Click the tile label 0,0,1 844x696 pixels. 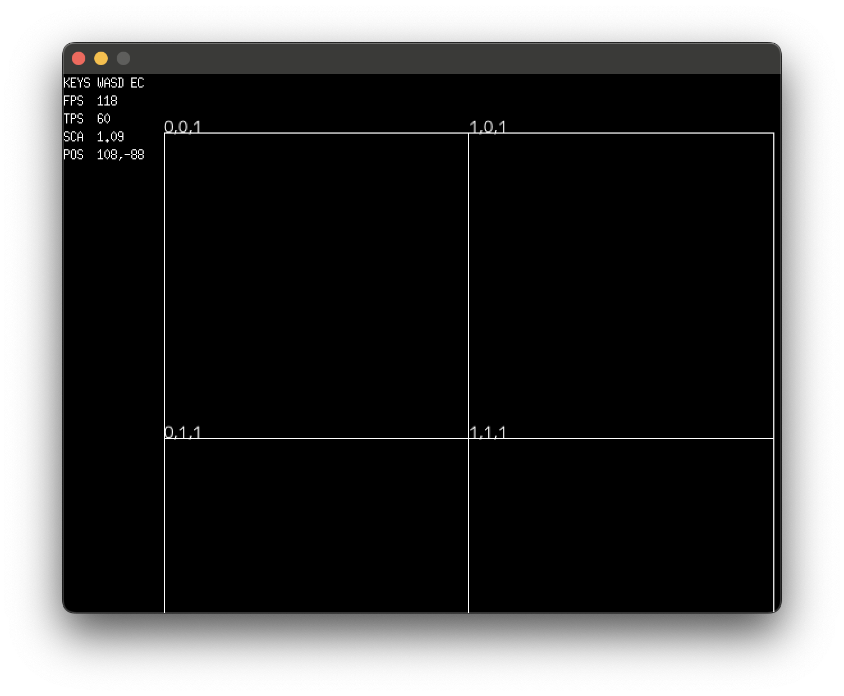coord(182,127)
